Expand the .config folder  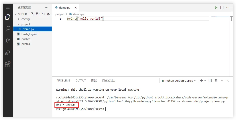[x=25, y=19]
